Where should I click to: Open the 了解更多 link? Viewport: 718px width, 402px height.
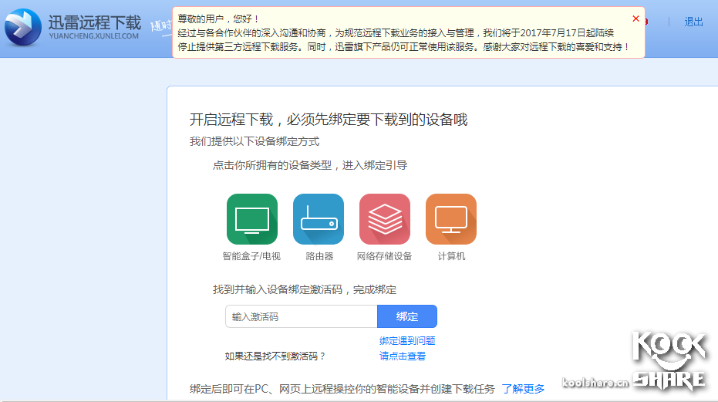523,389
